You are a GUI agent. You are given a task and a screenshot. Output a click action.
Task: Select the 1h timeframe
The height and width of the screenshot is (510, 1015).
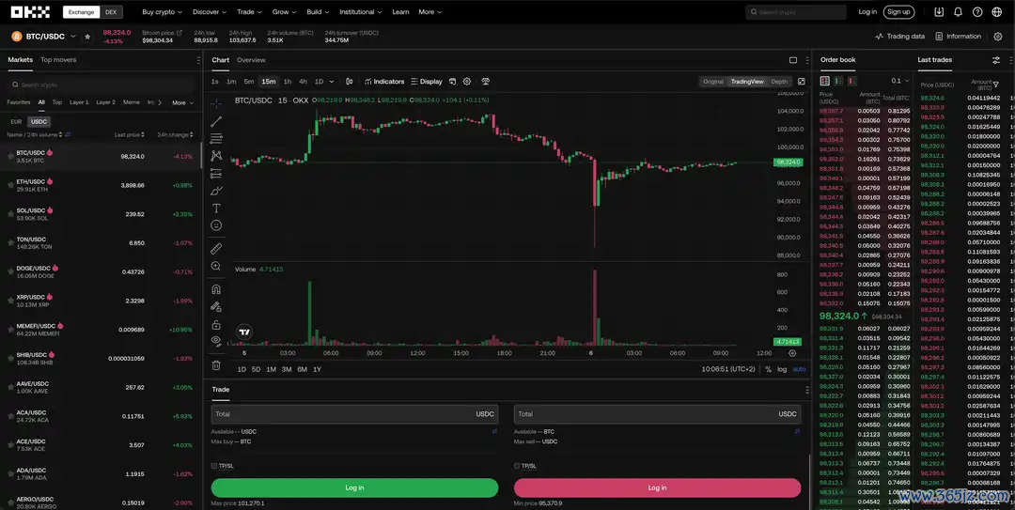288,82
